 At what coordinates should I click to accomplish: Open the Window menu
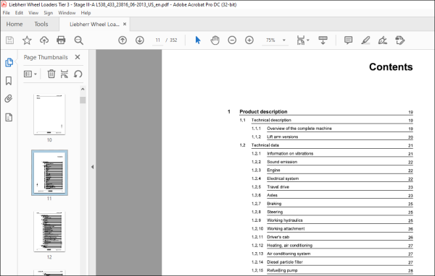pos(67,13)
